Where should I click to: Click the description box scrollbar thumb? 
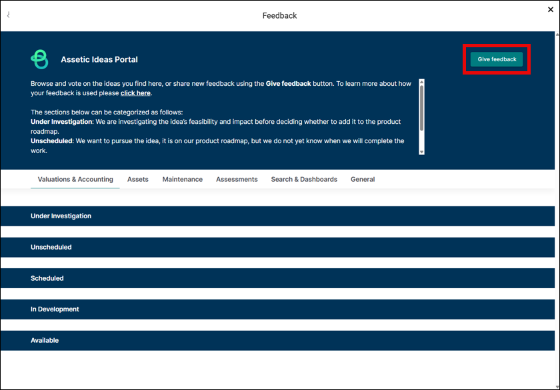[x=422, y=108]
